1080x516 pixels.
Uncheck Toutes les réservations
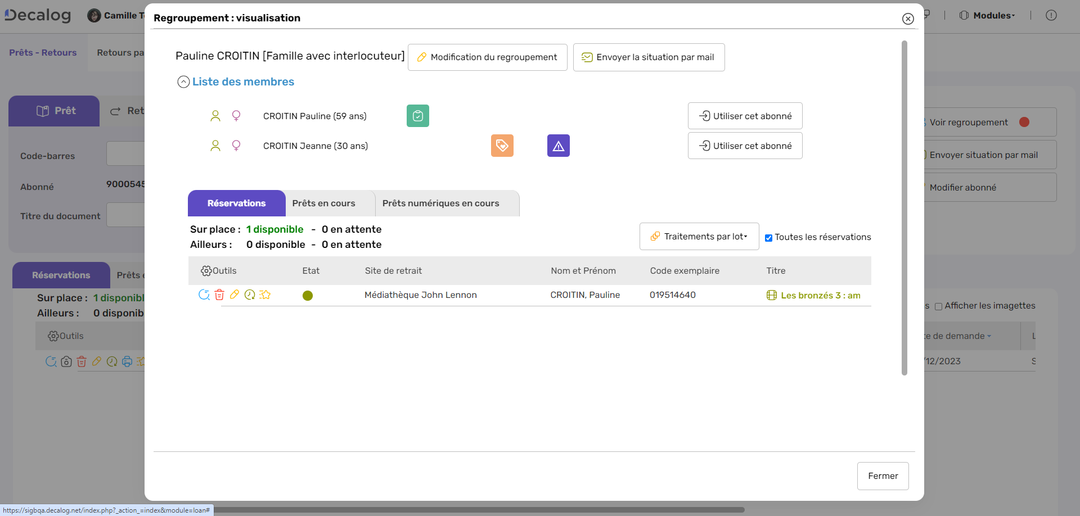(x=769, y=238)
